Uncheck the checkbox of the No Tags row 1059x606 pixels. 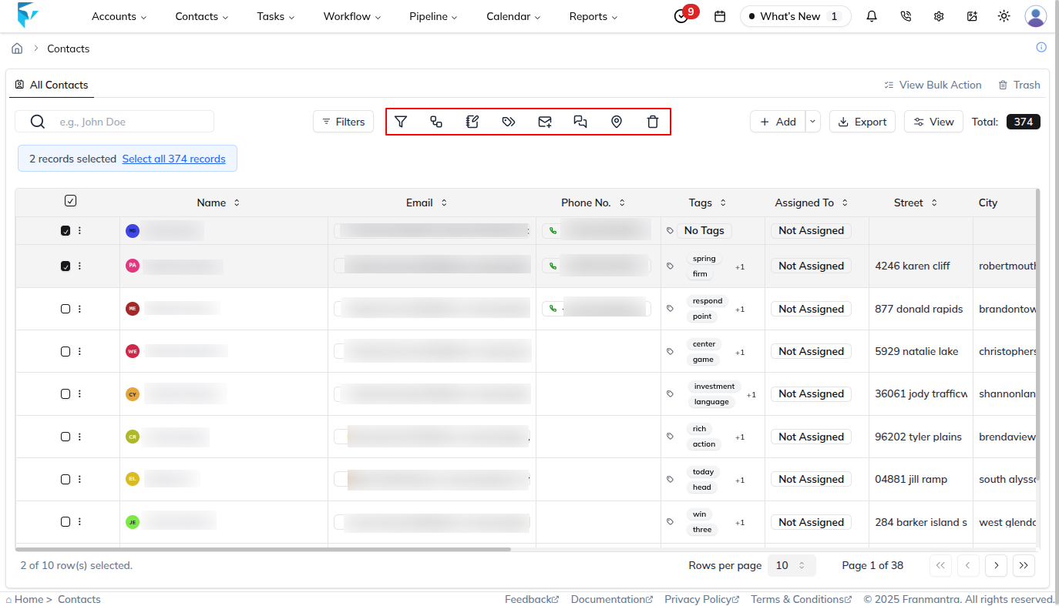tap(66, 230)
